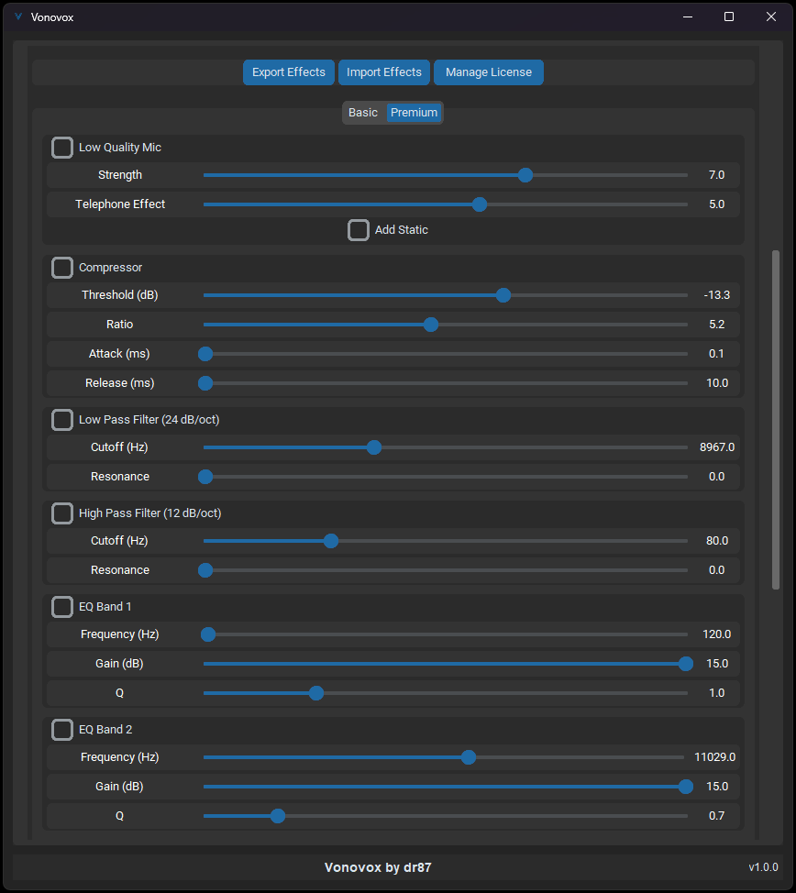The image size is (796, 893).
Task: Click the vertical scrollbar thumb
Action: click(x=776, y=418)
